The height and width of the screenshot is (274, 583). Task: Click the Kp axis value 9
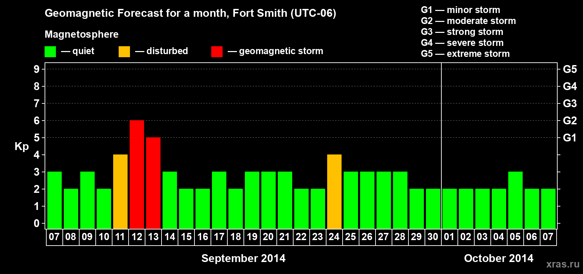[37, 69]
